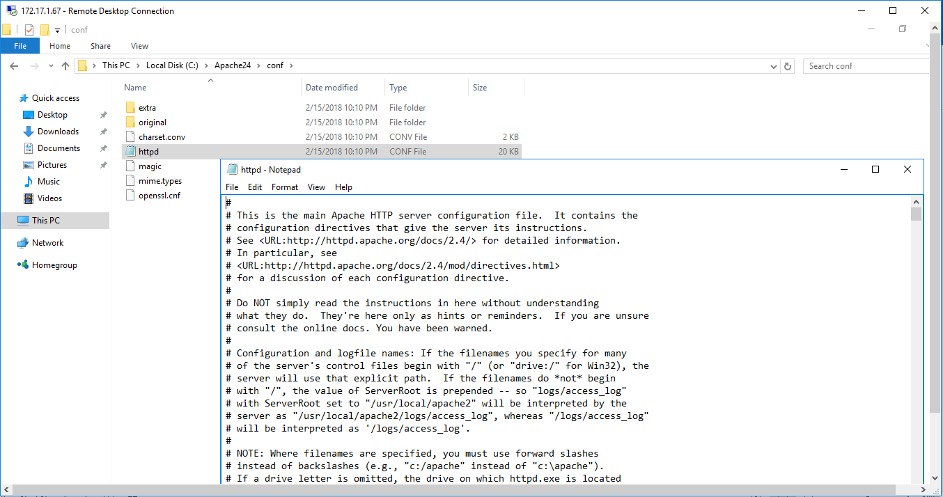Image resolution: width=943 pixels, height=497 pixels.
Task: Click the Network icon in sidebar
Action: (24, 243)
